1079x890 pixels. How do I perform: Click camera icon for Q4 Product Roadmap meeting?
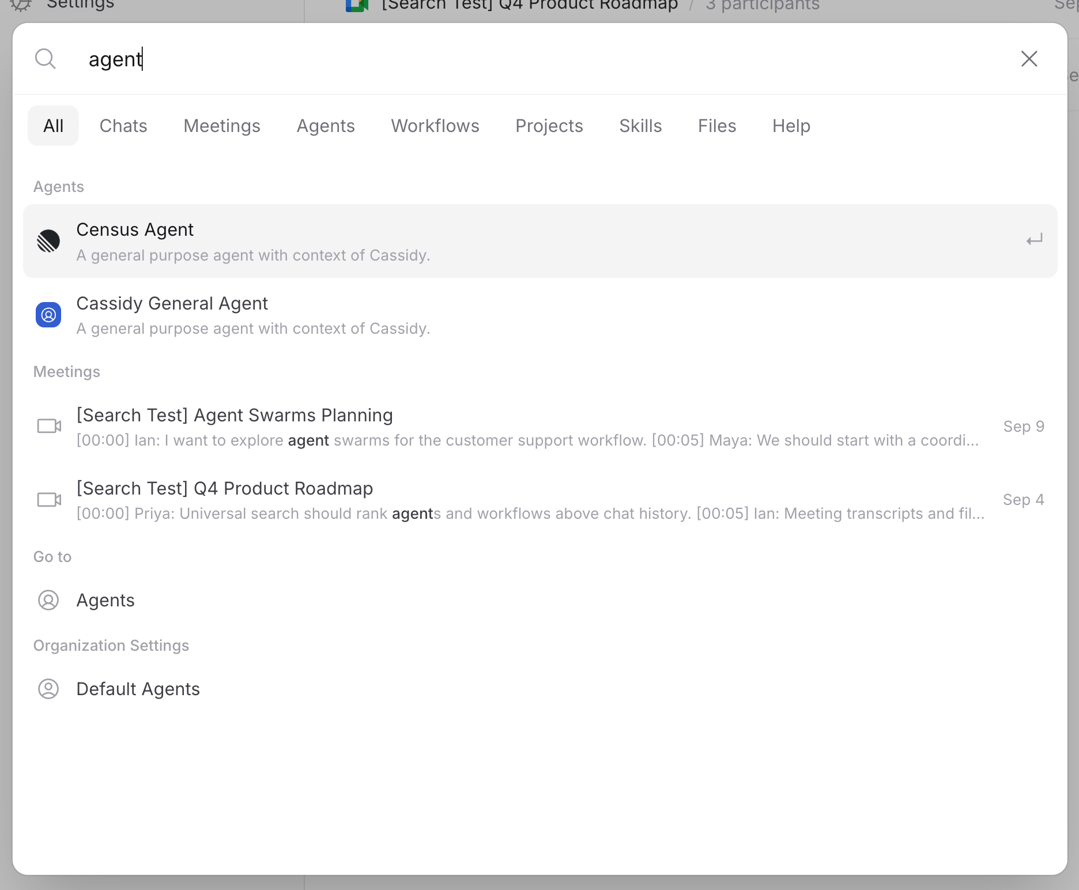coord(49,499)
